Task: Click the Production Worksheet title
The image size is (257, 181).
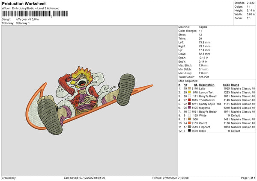Action: click(x=24, y=3)
